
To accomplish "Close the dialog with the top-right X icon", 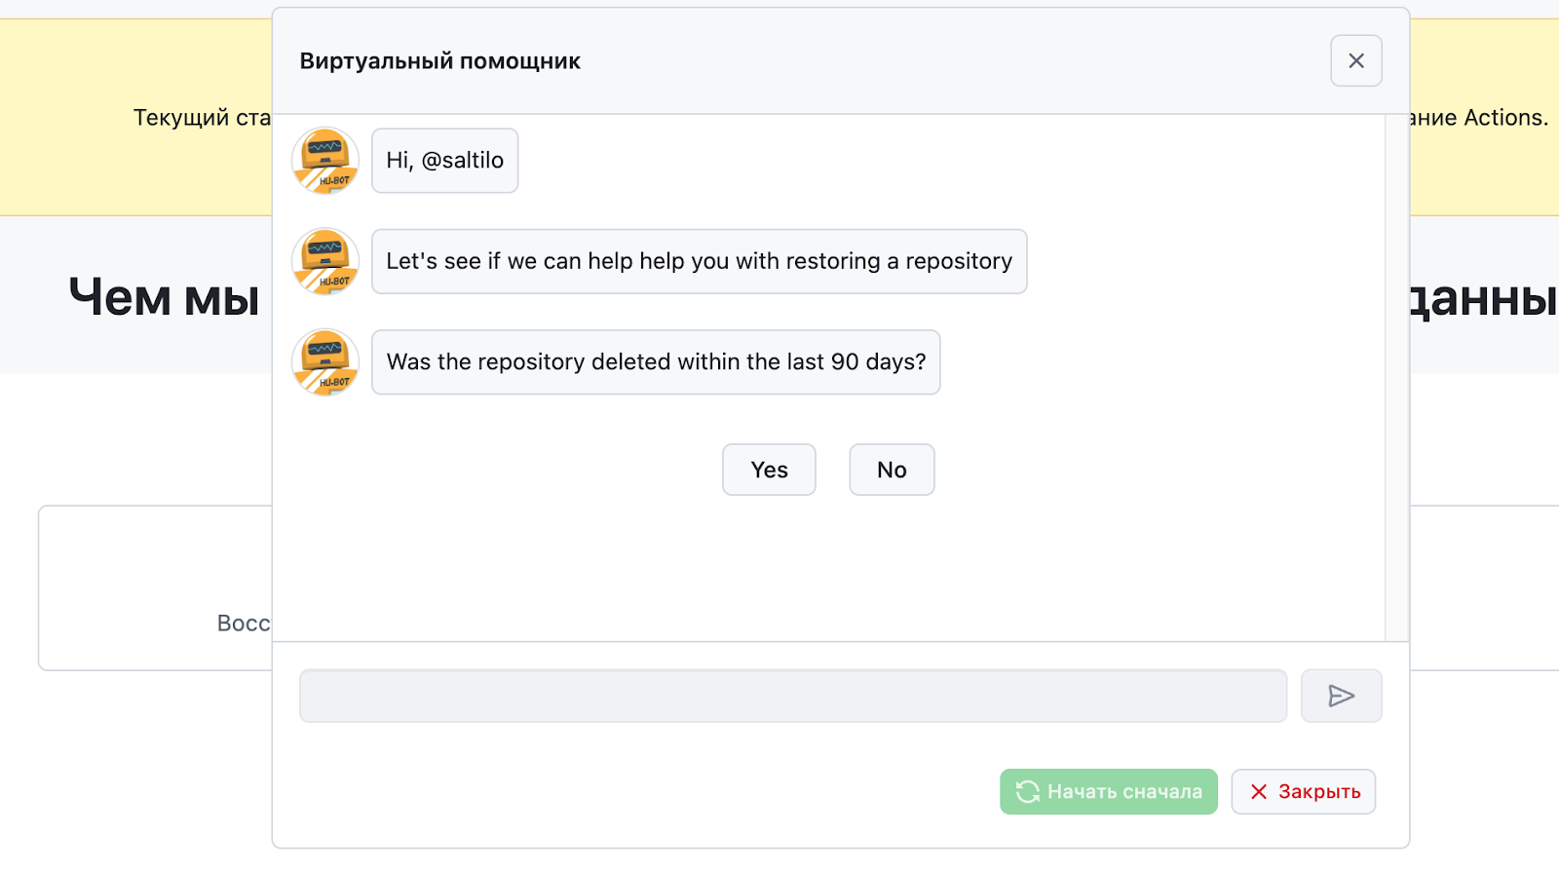I will [x=1355, y=60].
